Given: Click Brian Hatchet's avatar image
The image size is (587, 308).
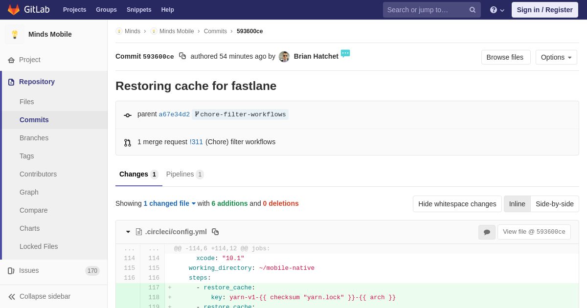Looking at the screenshot, I should [x=284, y=57].
